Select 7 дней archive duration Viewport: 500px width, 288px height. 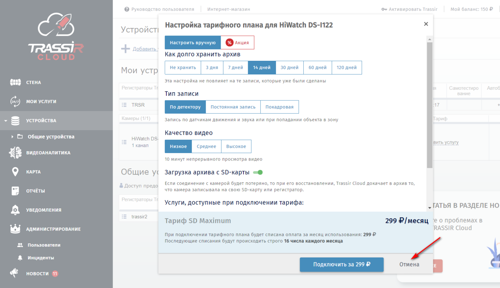click(236, 68)
